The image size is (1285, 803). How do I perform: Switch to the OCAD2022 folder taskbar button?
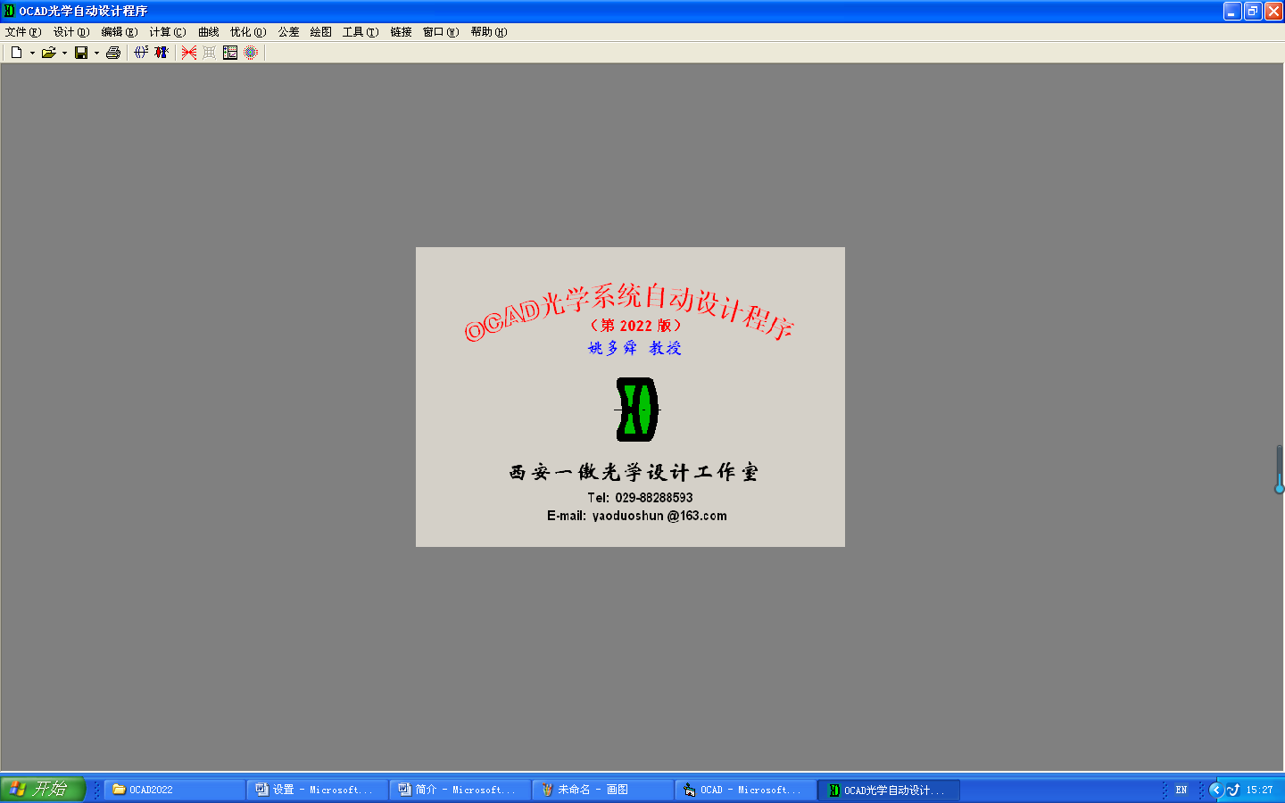pyautogui.click(x=175, y=790)
